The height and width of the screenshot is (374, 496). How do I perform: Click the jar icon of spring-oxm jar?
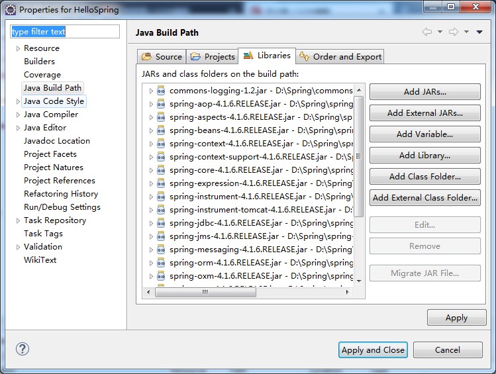pyautogui.click(x=161, y=276)
